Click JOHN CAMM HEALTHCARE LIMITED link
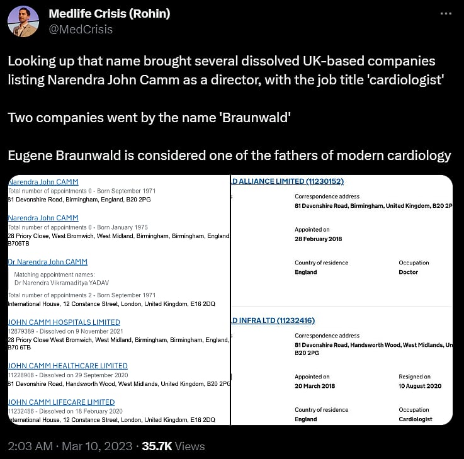 click(67, 366)
